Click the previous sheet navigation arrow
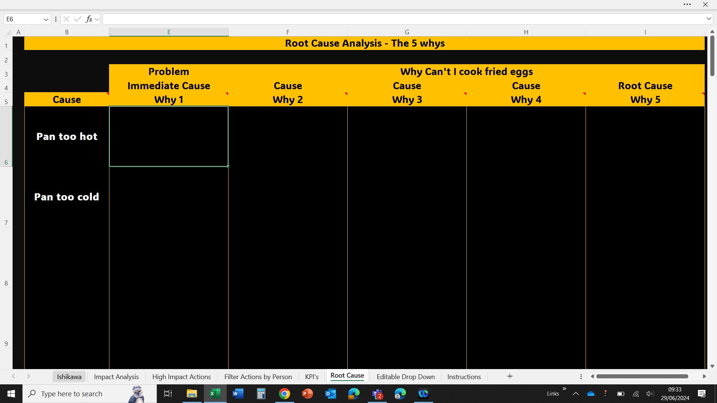Image resolution: width=717 pixels, height=403 pixels. click(x=13, y=376)
